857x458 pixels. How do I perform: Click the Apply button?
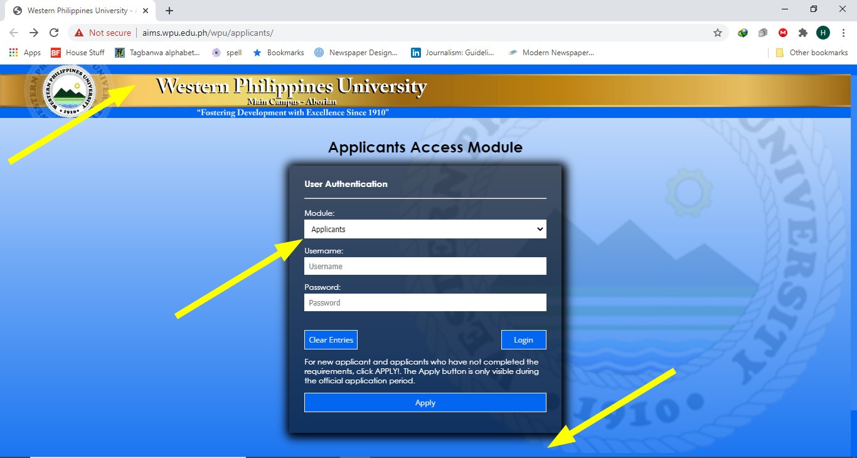(425, 403)
